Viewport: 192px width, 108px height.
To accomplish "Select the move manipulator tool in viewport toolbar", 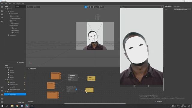I will 85,7.
